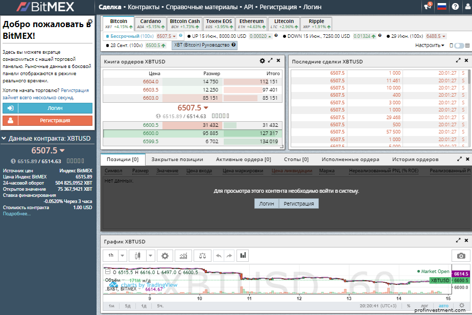472x315 pixels.
Task: Take a chart snapshot with camera icon
Action: pyautogui.click(x=461, y=256)
